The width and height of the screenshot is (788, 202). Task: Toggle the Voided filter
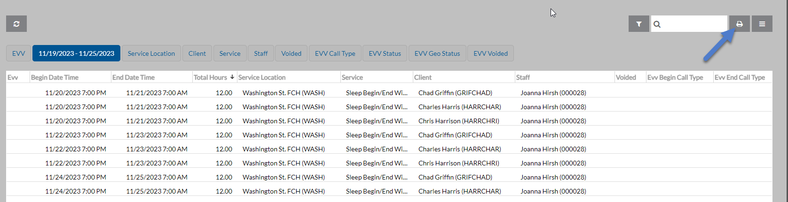tap(291, 53)
